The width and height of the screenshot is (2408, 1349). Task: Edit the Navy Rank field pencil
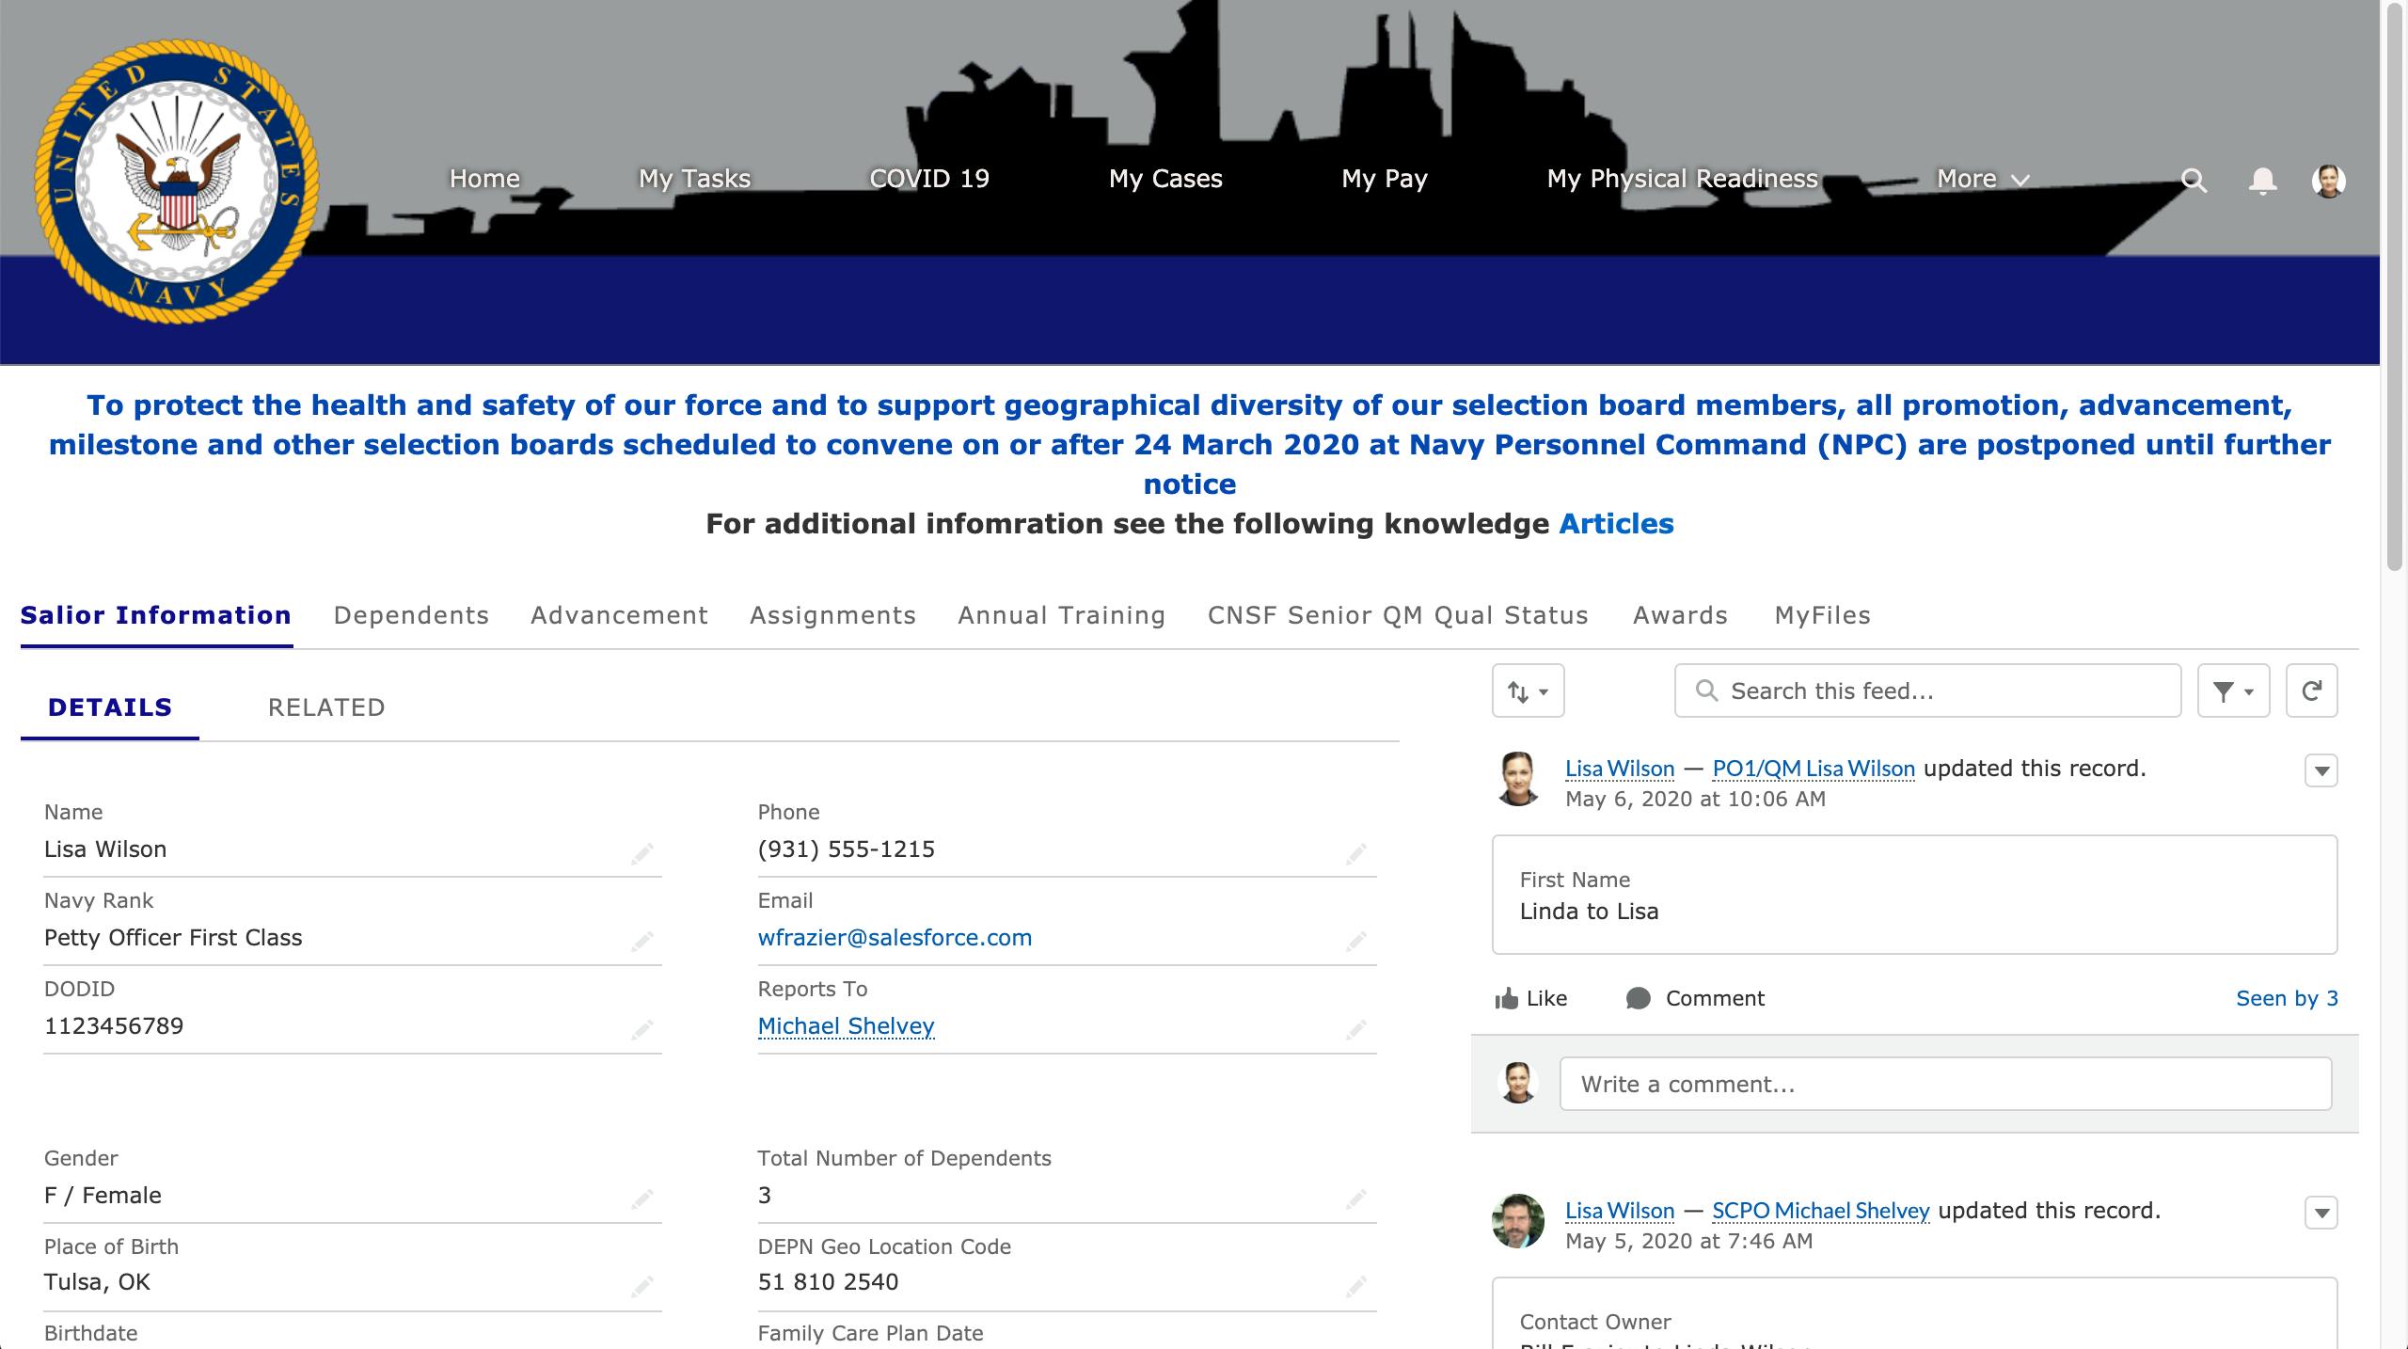(x=642, y=942)
